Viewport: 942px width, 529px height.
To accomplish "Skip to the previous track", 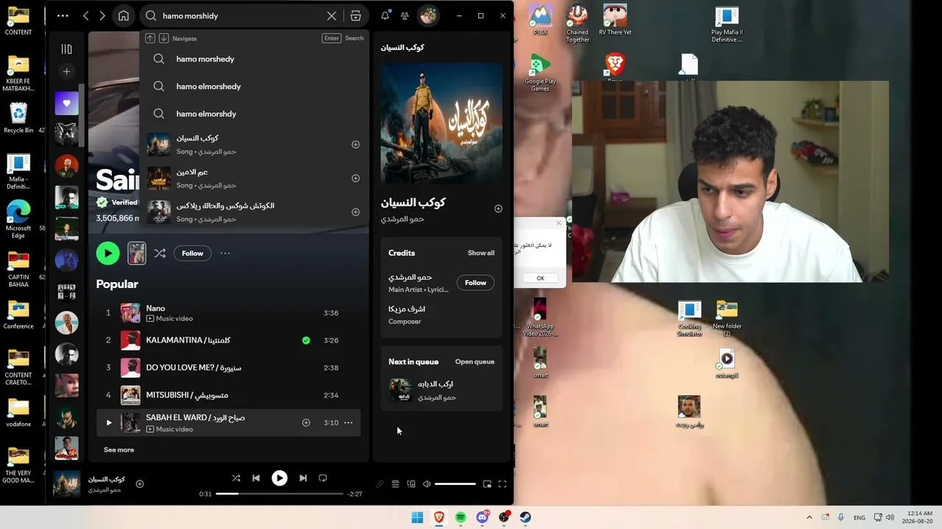I will click(256, 478).
